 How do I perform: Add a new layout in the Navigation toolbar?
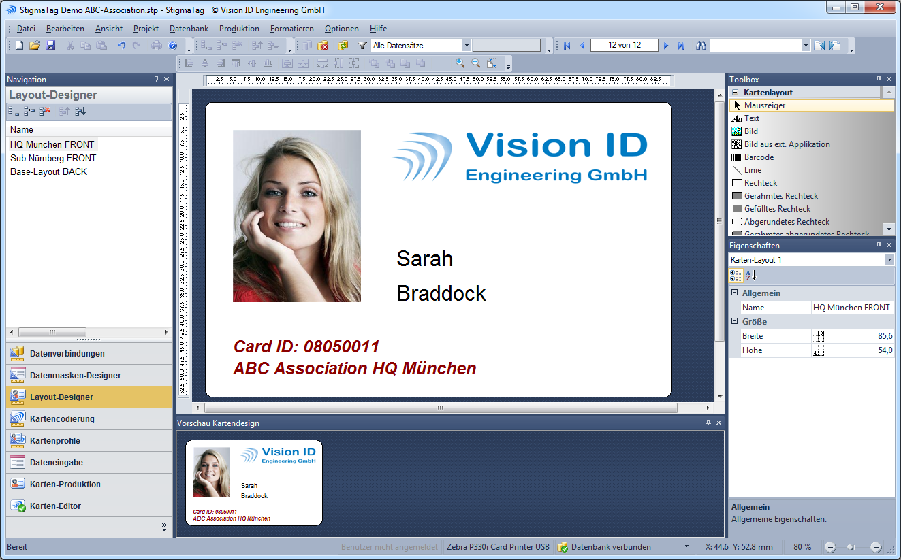[x=14, y=111]
